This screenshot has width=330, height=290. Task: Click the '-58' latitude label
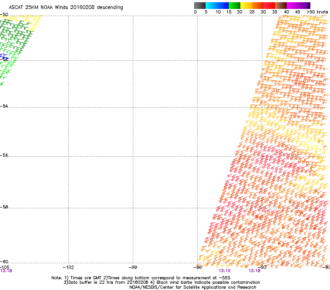pos(4,207)
